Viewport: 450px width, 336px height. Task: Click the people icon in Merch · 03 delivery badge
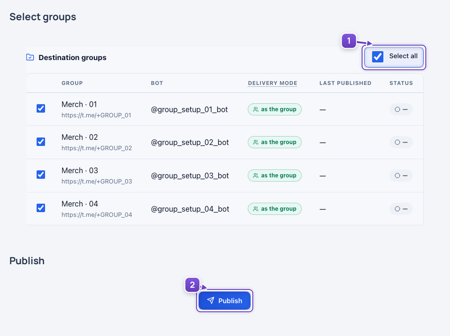click(255, 176)
